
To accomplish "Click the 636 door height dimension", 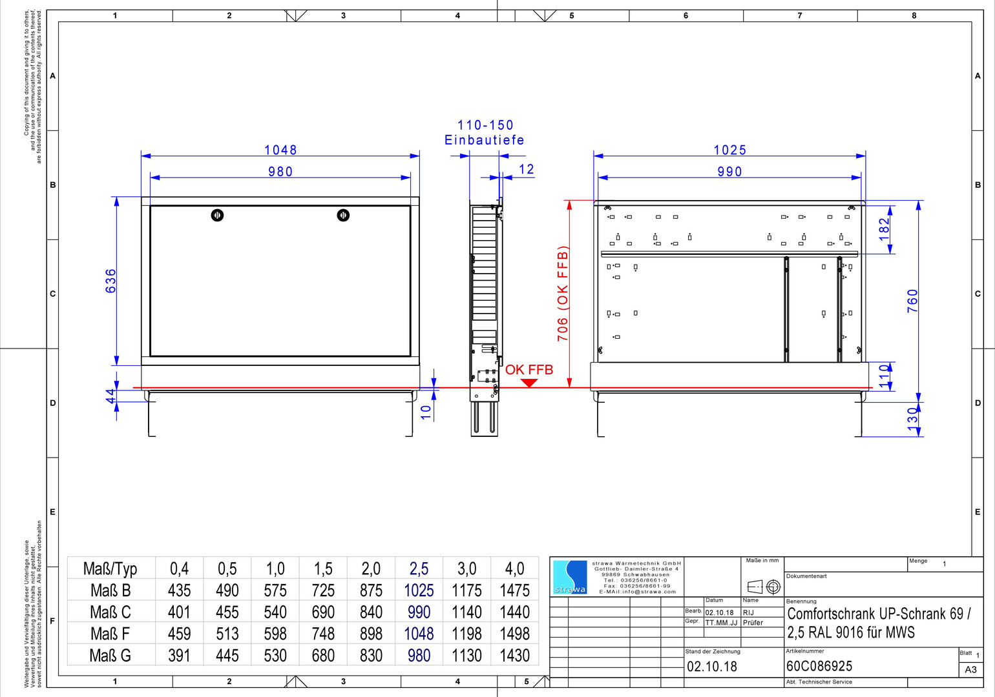I will click(x=111, y=281).
